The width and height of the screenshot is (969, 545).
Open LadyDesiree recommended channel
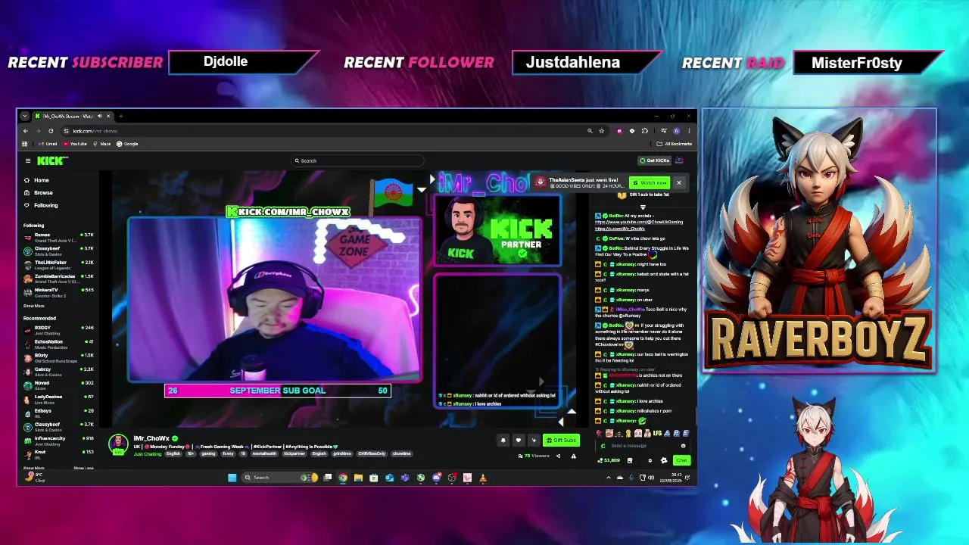pos(58,398)
